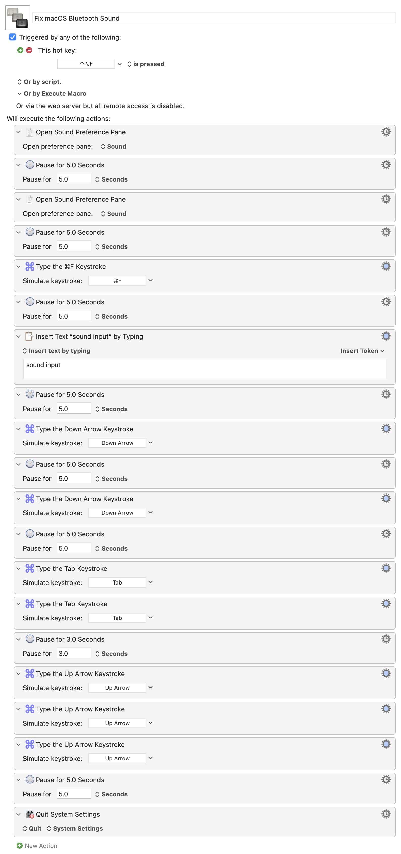Screen dimensions: 401x854
Task: Collapse the Insert Text "sound input" action
Action: click(x=18, y=336)
